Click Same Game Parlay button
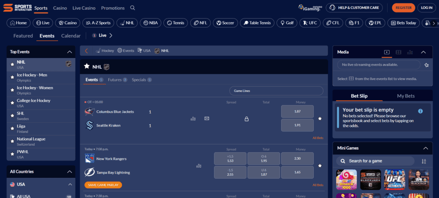 pyautogui.click(x=103, y=185)
